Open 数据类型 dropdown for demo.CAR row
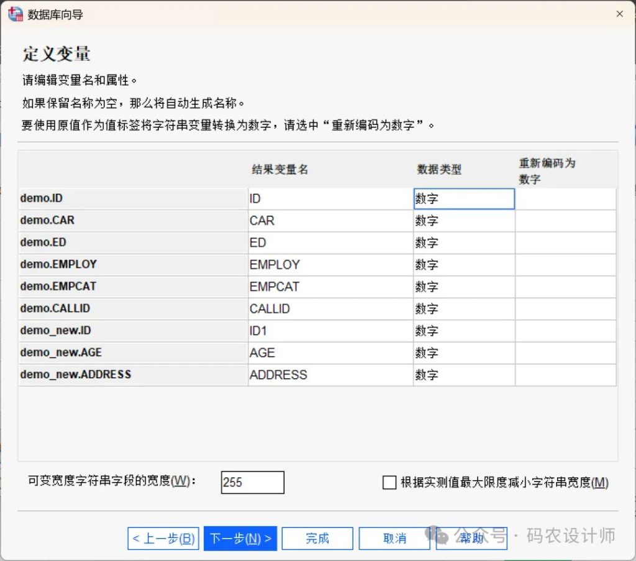This screenshot has height=561, width=636. point(463,221)
